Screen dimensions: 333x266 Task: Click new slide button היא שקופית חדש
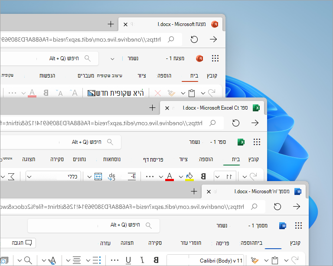[x=116, y=93]
